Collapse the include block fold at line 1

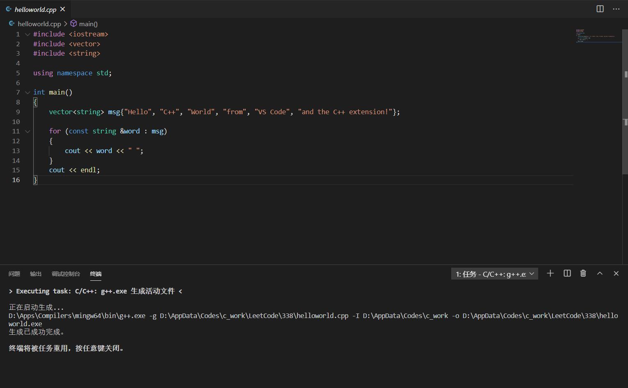coord(27,34)
